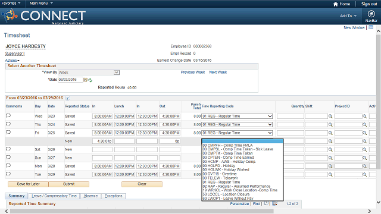Screen dimensions: 381x214
Task: Open the help icon beside date range
Action: click(x=67, y=98)
